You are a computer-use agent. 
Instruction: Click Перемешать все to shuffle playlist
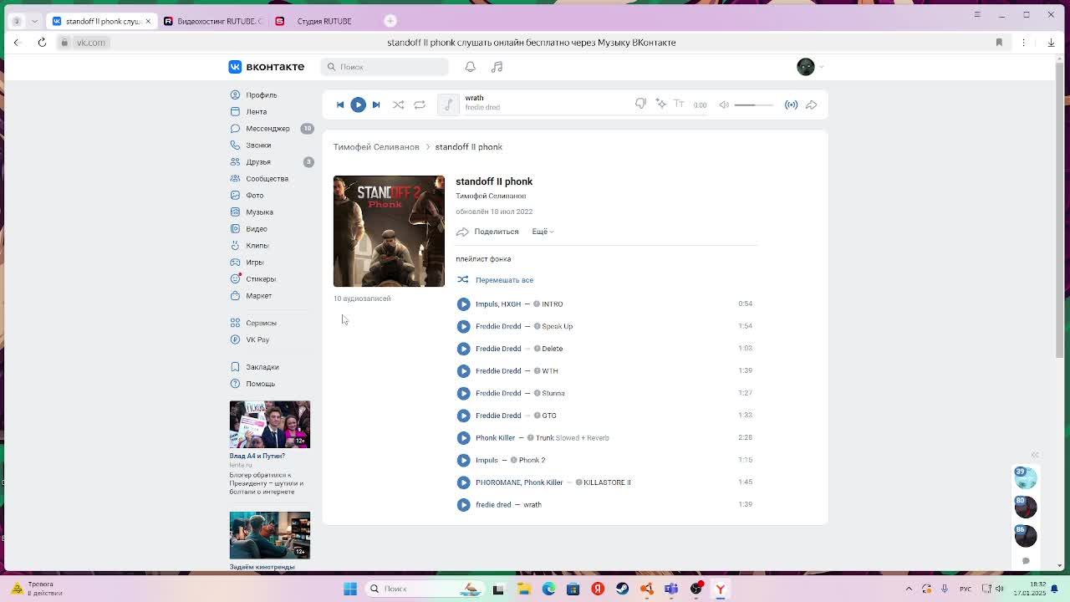tap(495, 280)
